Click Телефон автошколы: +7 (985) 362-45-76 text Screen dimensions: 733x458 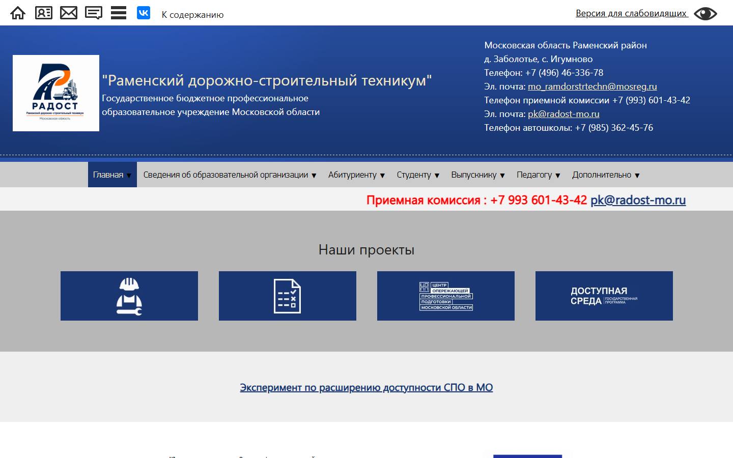569,128
